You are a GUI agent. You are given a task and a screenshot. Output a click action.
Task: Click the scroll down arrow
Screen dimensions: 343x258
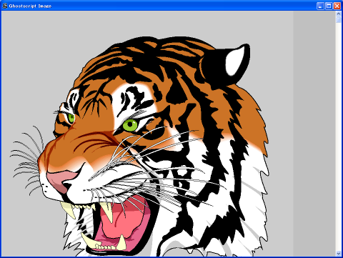(x=339, y=253)
